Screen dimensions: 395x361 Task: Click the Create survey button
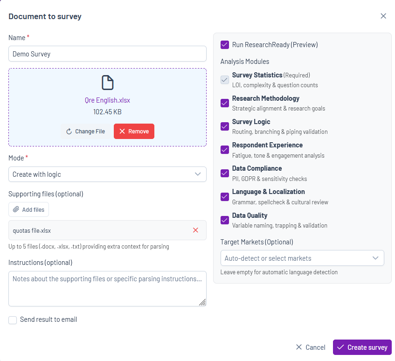pyautogui.click(x=362, y=347)
